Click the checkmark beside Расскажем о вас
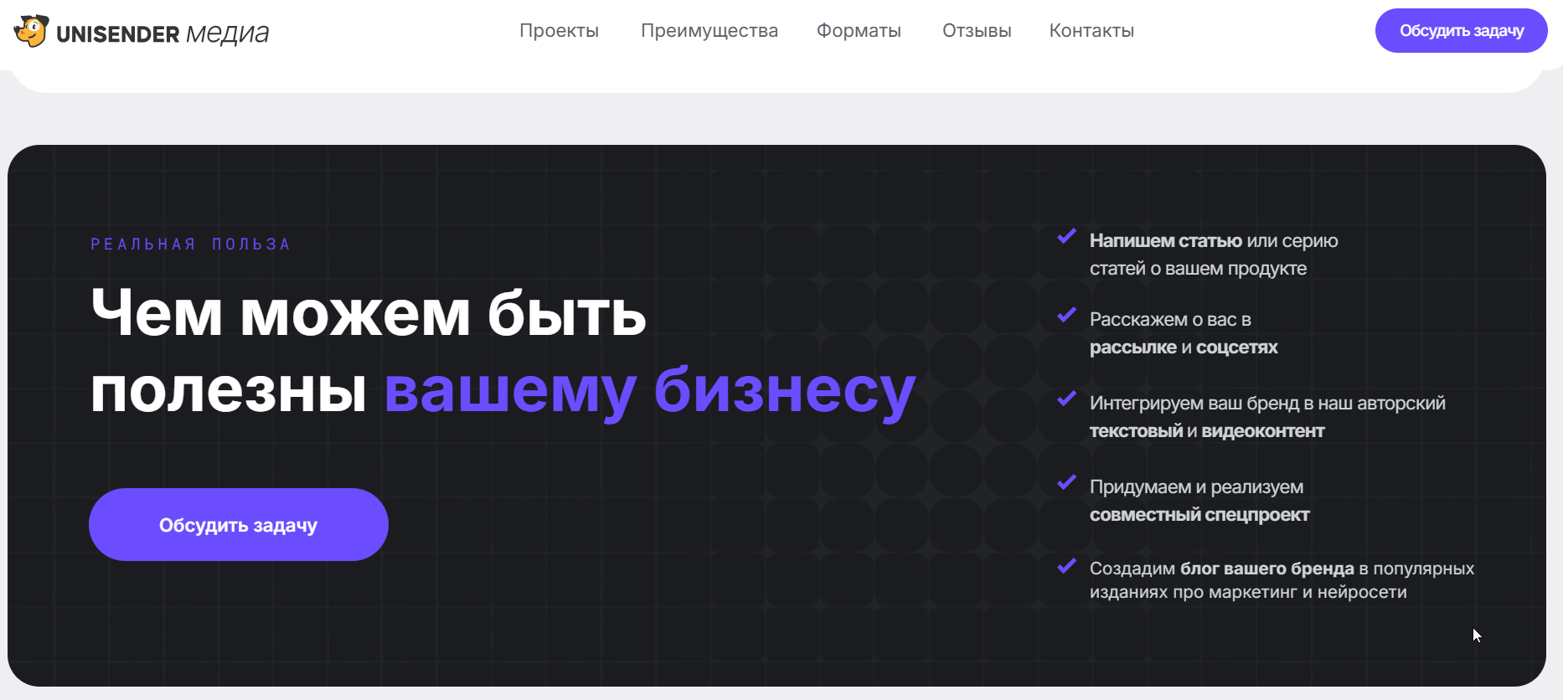The width and height of the screenshot is (1563, 700). (1066, 316)
